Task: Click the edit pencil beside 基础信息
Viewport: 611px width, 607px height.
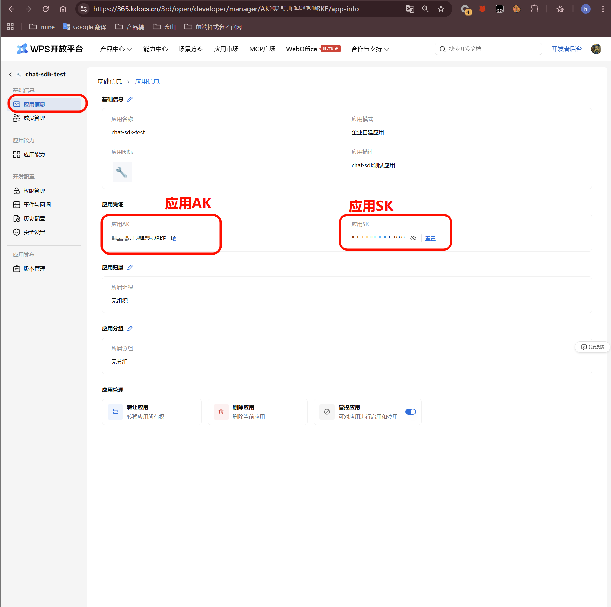Action: click(x=130, y=99)
